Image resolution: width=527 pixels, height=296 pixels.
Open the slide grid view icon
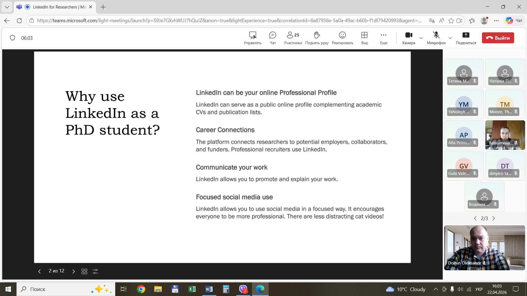click(x=84, y=271)
